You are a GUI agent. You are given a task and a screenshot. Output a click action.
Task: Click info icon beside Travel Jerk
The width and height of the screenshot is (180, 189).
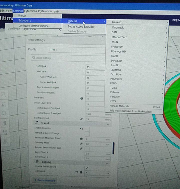[x=82, y=99]
